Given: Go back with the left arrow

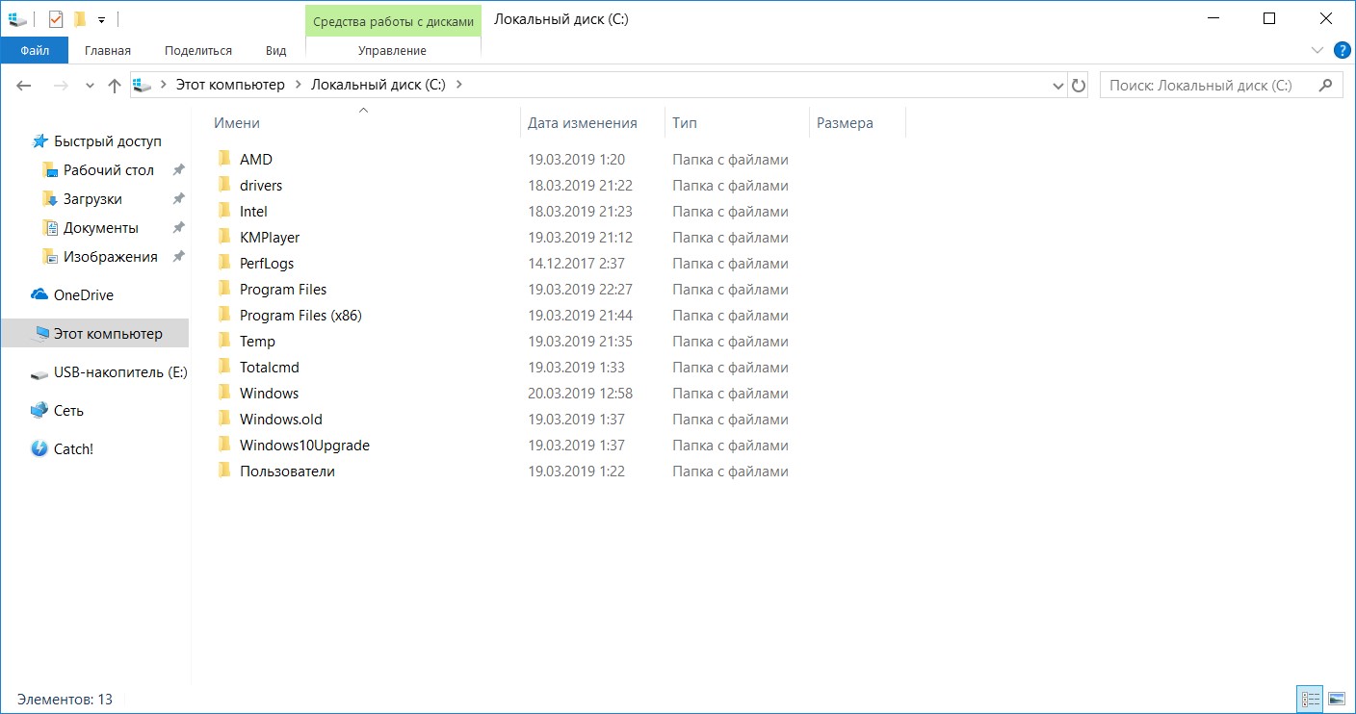Looking at the screenshot, I should (24, 86).
